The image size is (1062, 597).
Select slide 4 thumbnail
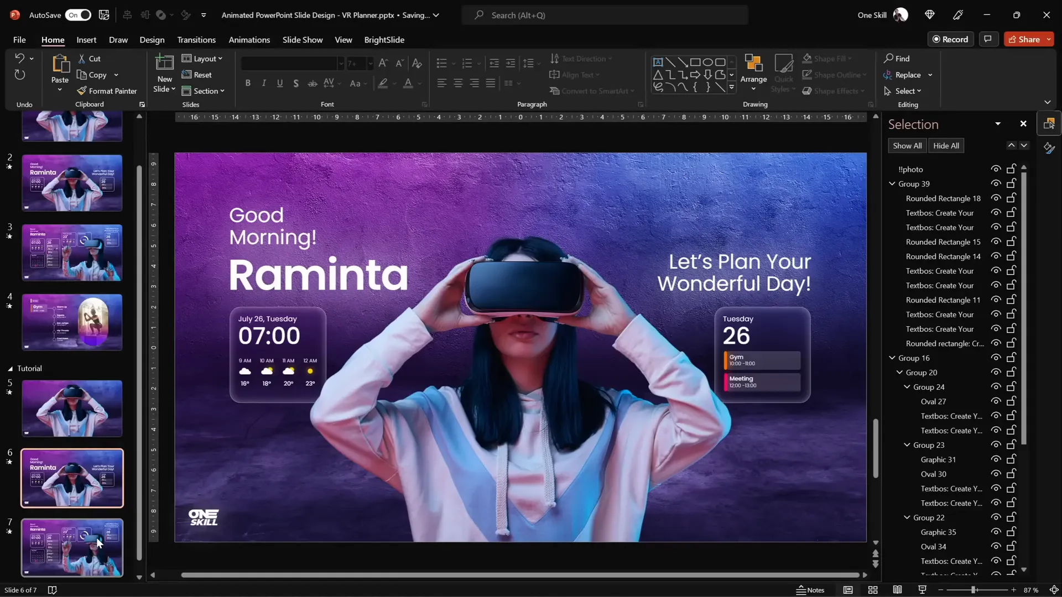coord(72,322)
